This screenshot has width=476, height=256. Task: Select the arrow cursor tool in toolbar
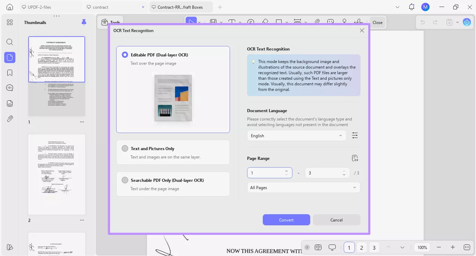pyautogui.click(x=191, y=22)
